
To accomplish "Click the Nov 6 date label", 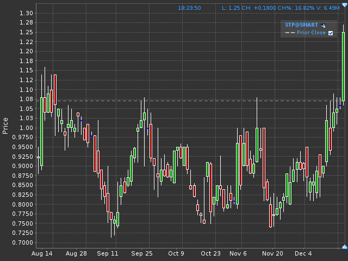I will (x=238, y=253).
